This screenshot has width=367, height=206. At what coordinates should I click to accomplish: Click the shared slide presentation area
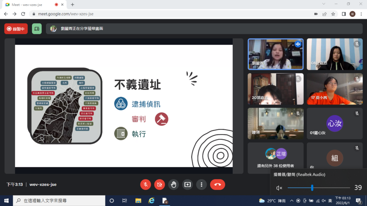click(124, 106)
